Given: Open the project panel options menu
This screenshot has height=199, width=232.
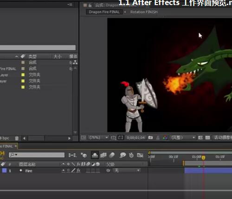Looking at the screenshot, I should pos(70,5).
